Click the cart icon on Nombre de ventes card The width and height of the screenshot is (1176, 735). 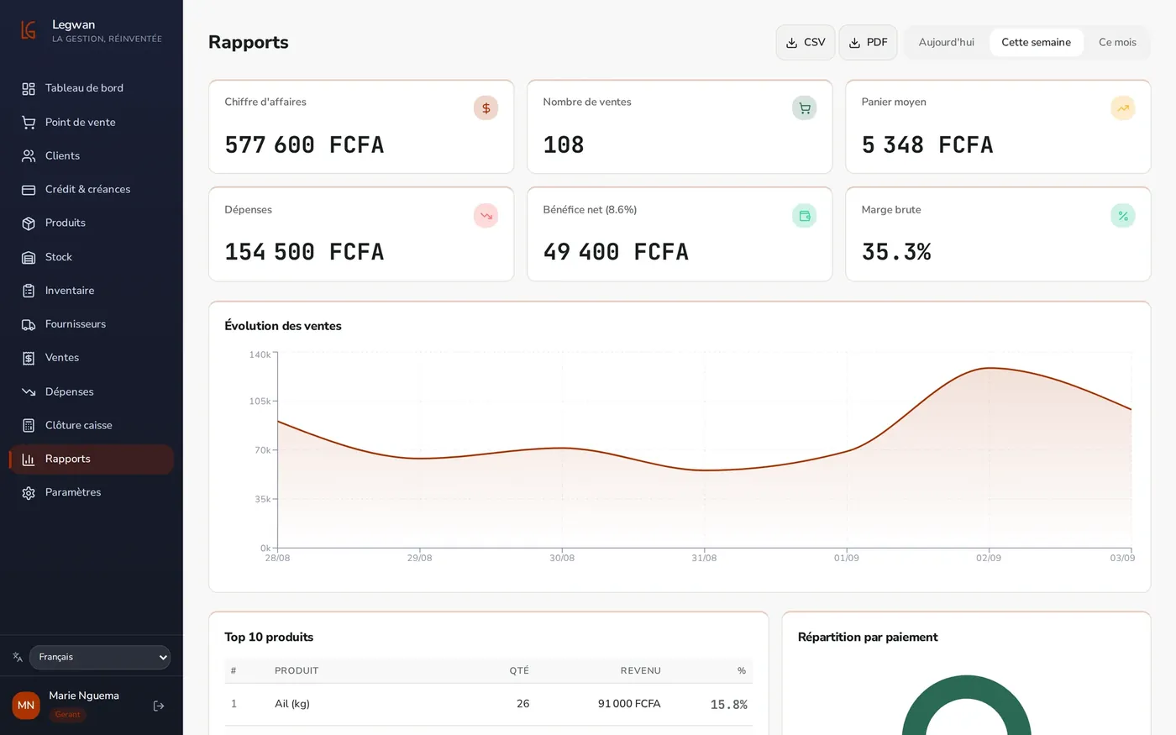pyautogui.click(x=804, y=108)
